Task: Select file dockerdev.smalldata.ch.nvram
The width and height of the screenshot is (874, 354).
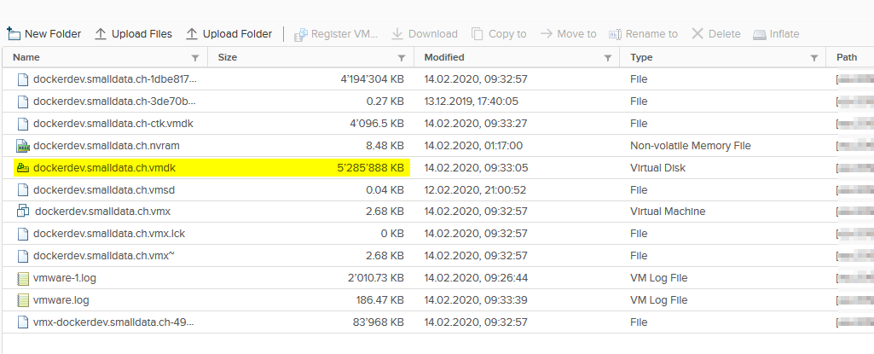Action: pyautogui.click(x=107, y=146)
